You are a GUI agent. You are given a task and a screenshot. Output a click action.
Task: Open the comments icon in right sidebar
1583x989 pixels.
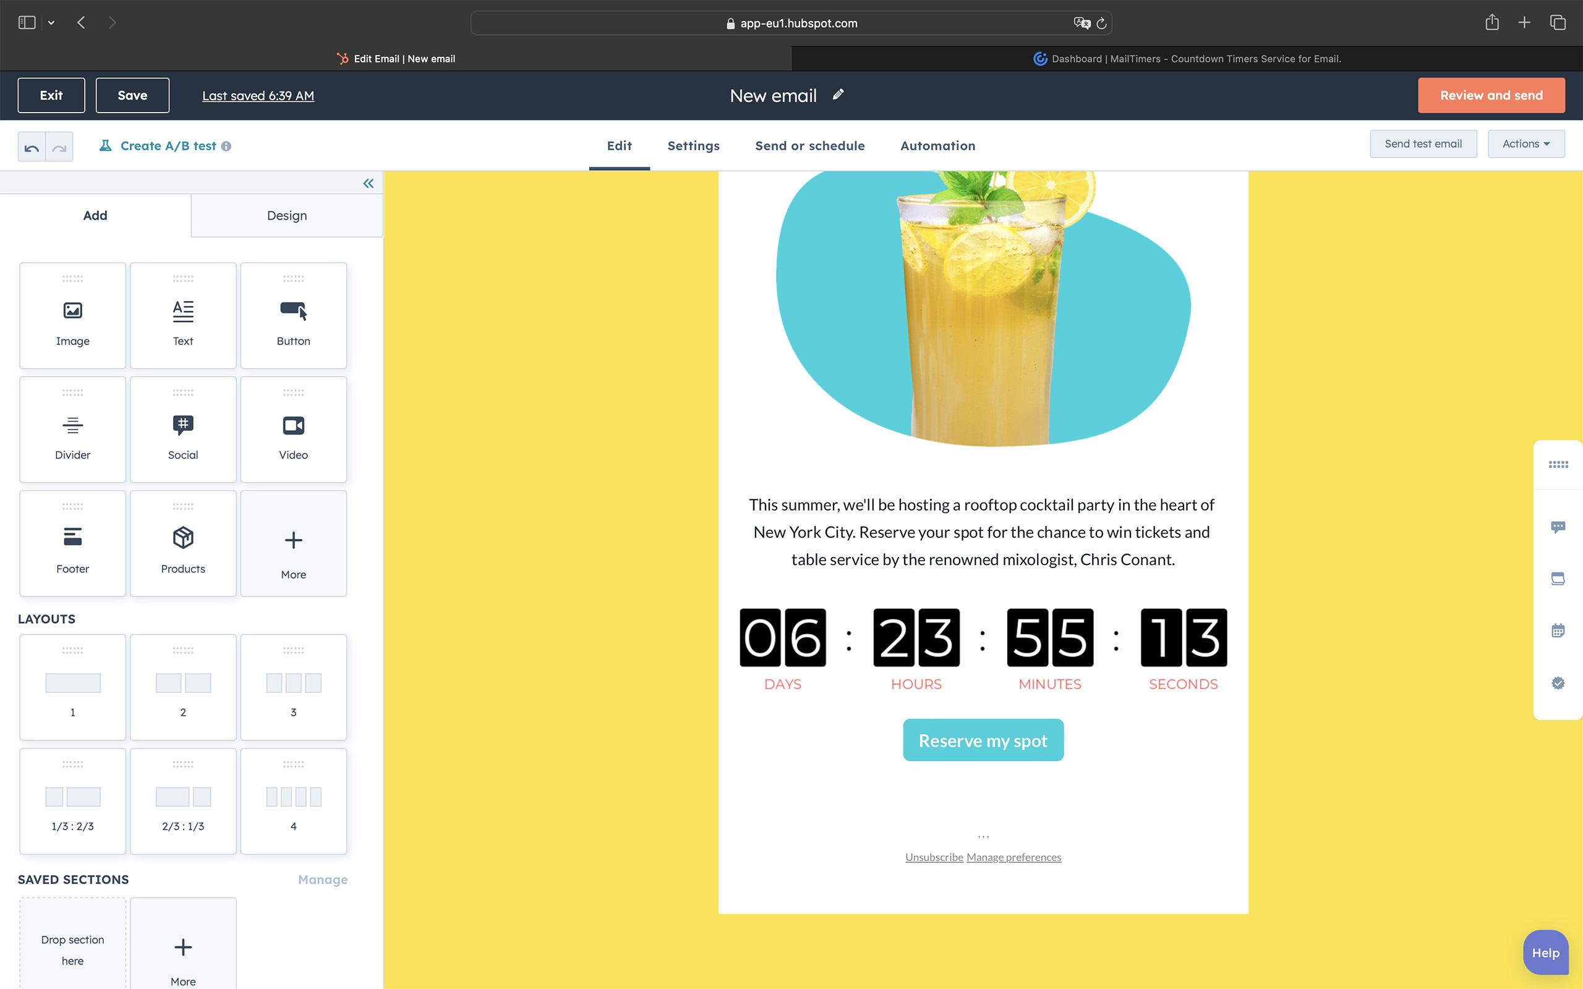pyautogui.click(x=1558, y=527)
